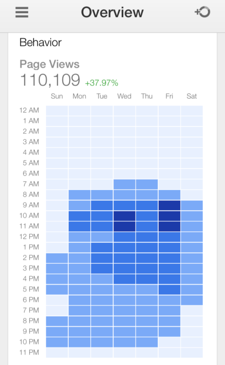Click the Sunday 2 PM cell
Viewport: 225px width, 365px height.
pyautogui.click(x=57, y=258)
